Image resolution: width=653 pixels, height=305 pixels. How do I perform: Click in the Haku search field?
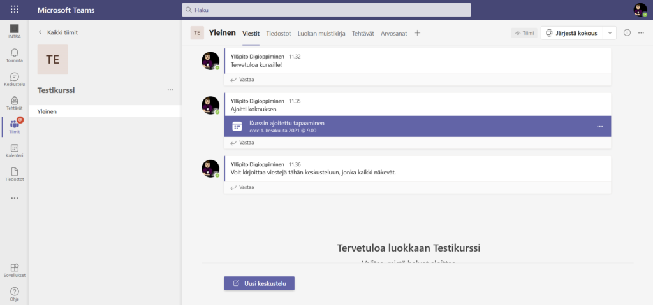326,10
